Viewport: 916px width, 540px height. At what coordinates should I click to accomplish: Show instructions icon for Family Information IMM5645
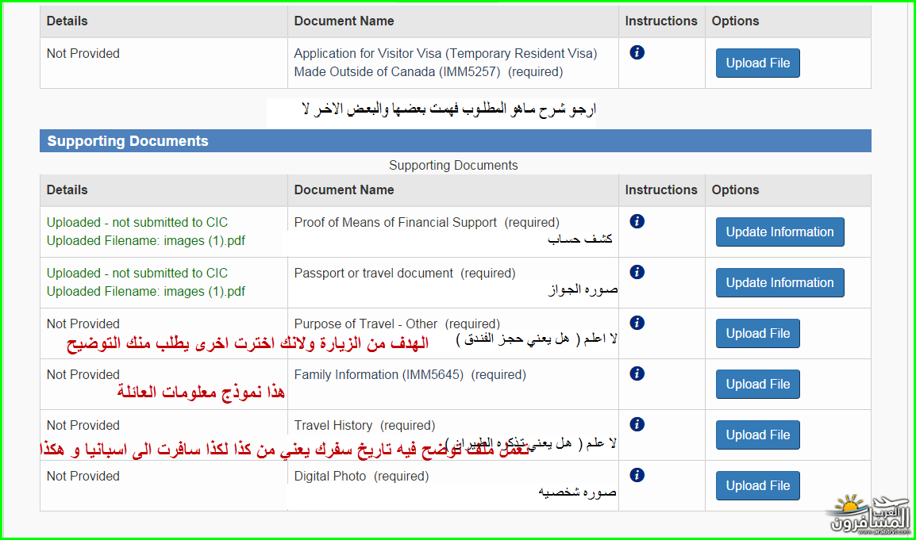637,373
